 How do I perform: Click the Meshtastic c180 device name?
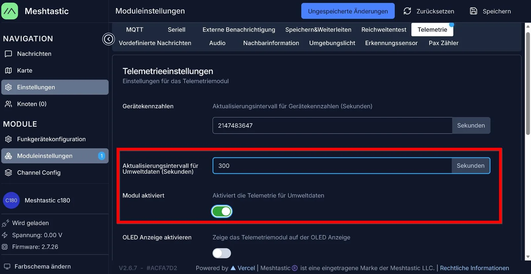[47, 200]
